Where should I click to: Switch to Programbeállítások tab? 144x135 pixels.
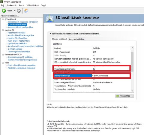point(77,39)
